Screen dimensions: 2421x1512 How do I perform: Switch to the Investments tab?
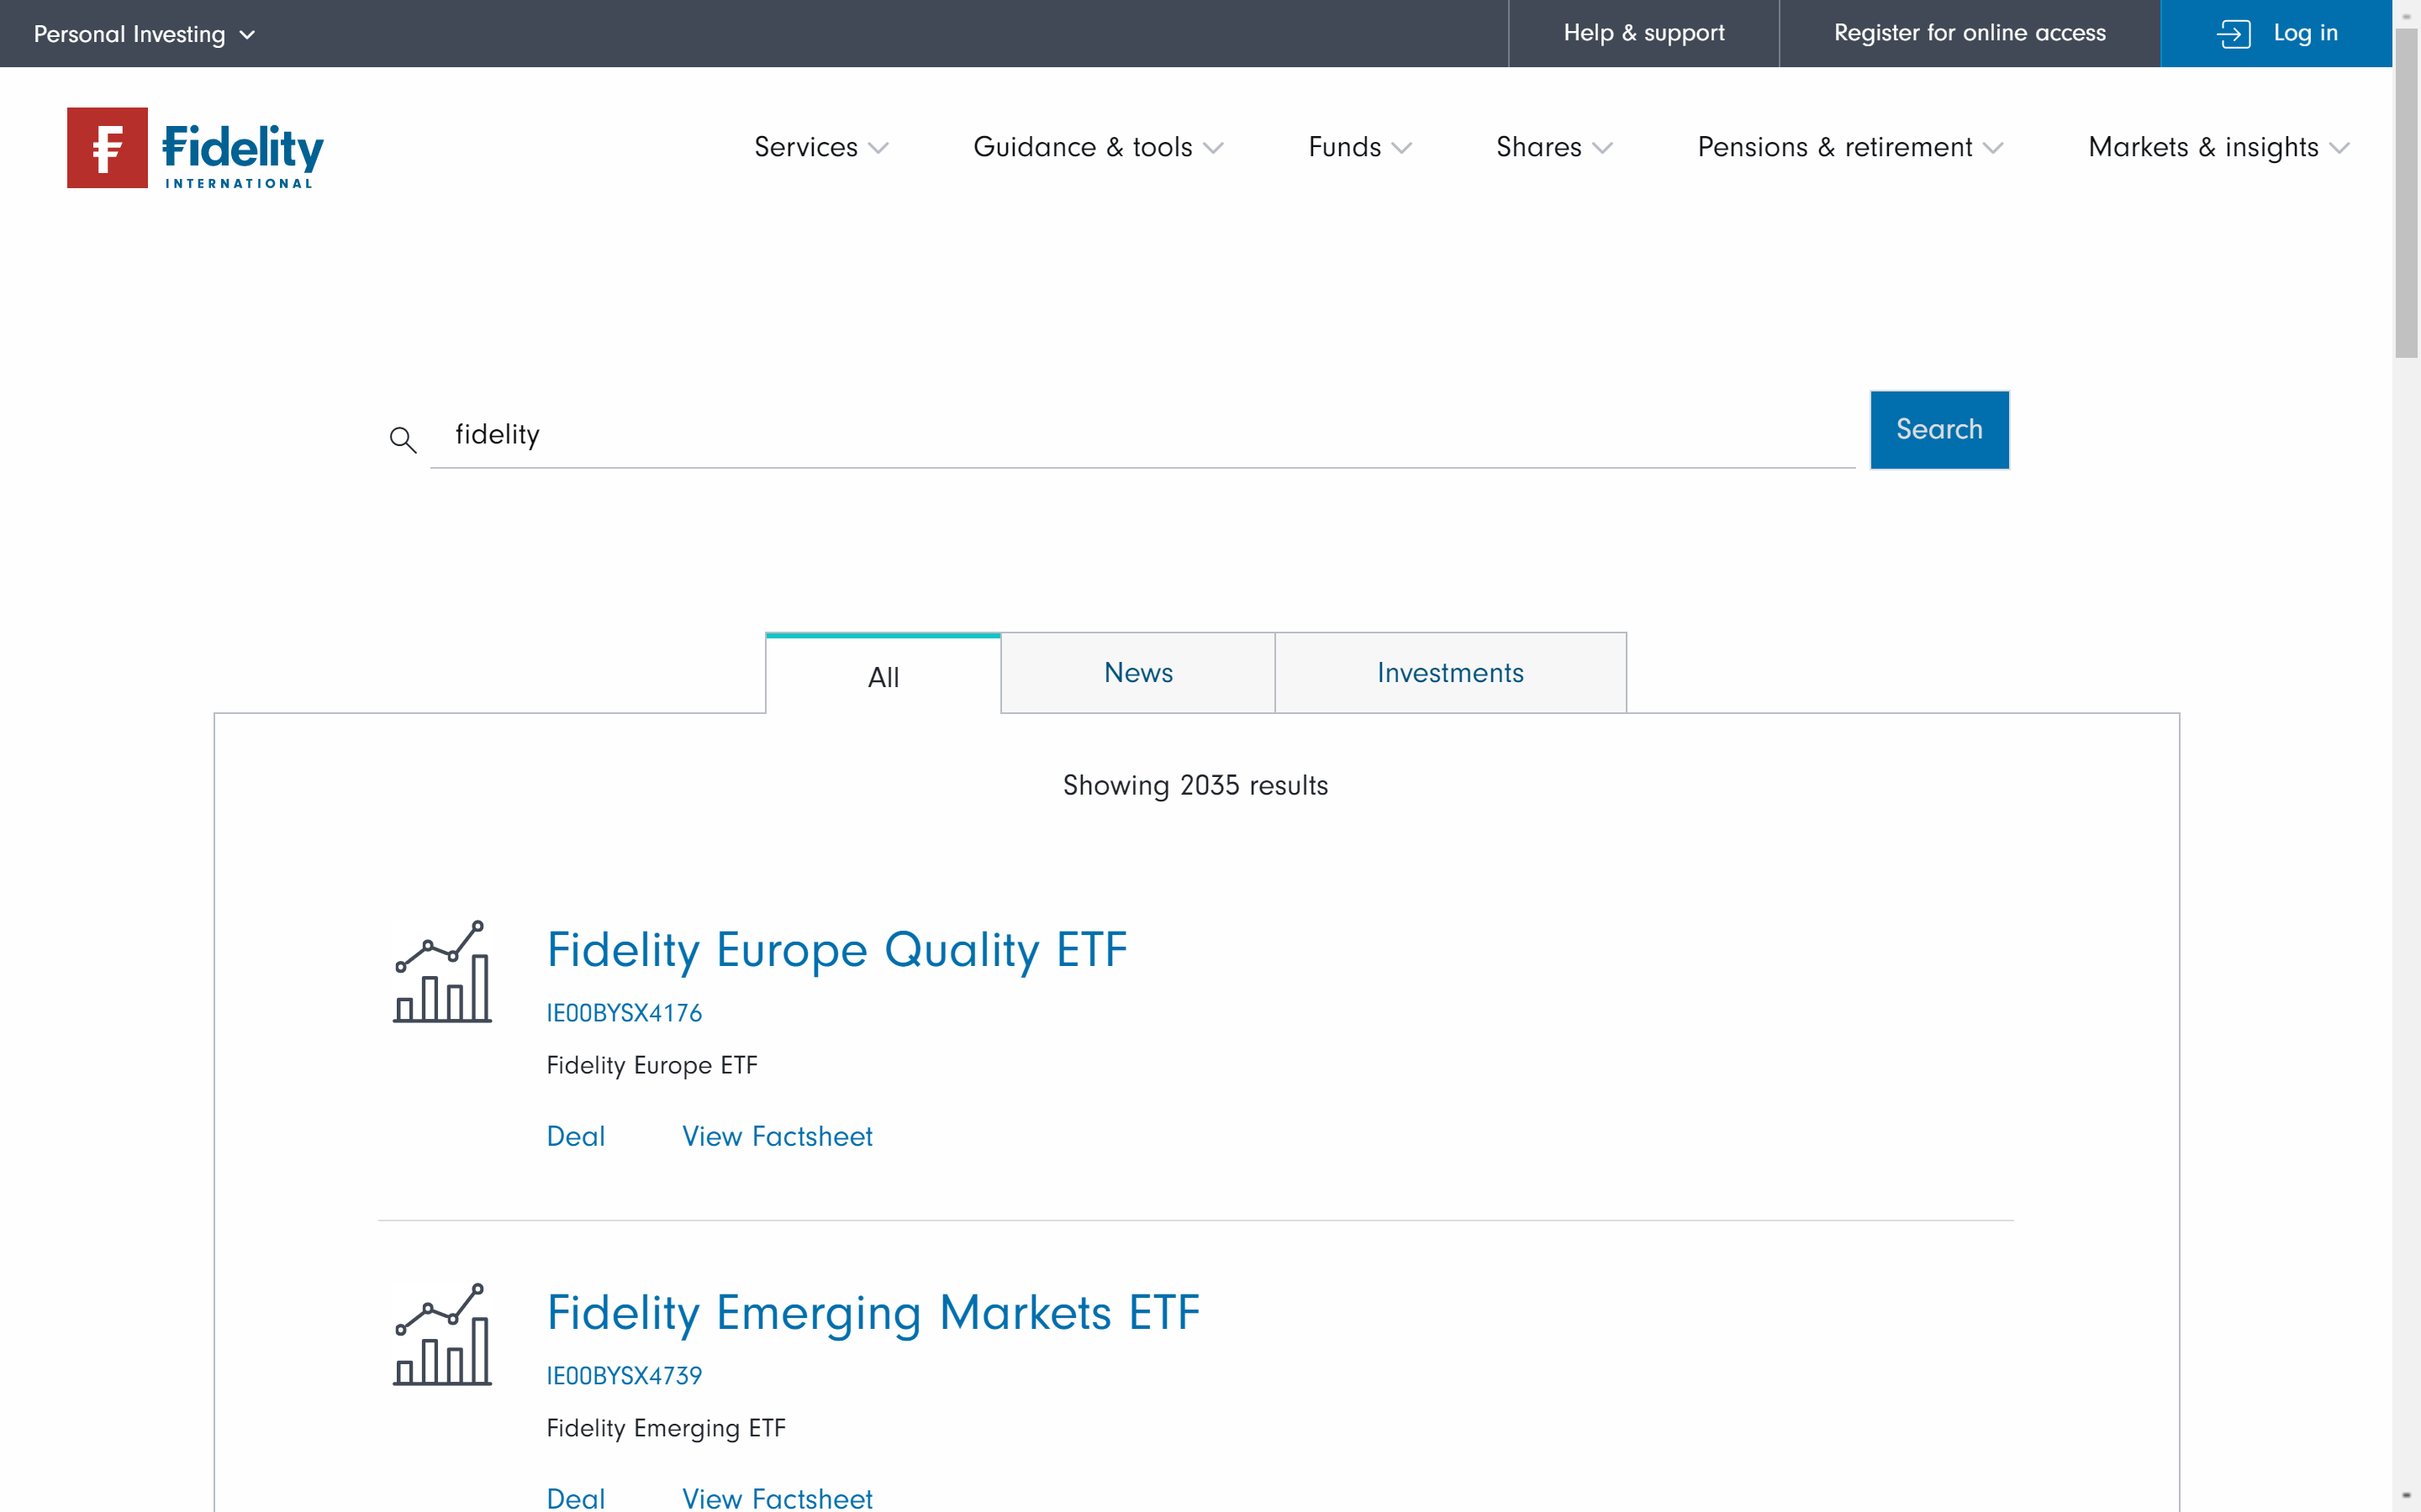tap(1449, 673)
